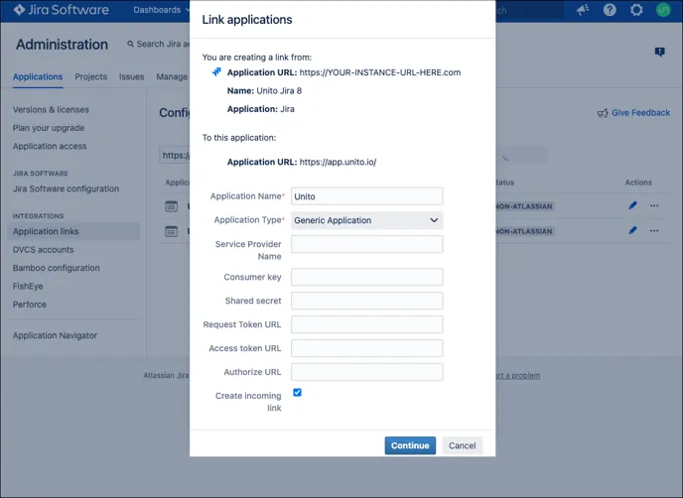Open more actions for second application link
683x498 pixels.
pos(654,230)
